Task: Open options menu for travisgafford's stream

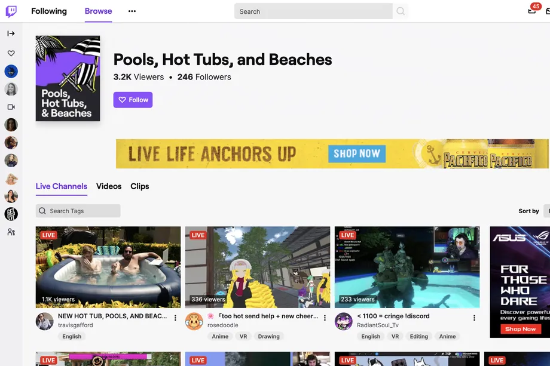Action: click(175, 318)
